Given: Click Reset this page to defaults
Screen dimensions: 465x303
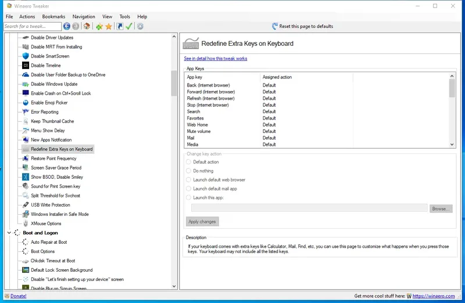Looking at the screenshot, I should 306,26.
